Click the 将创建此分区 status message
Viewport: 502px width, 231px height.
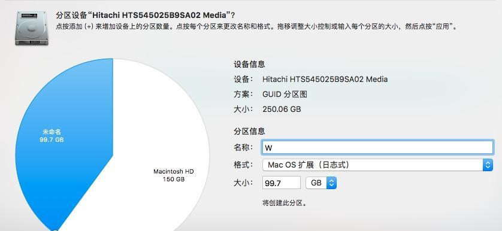point(285,203)
